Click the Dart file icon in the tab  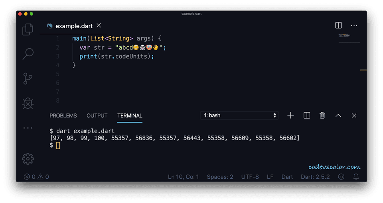coord(49,26)
